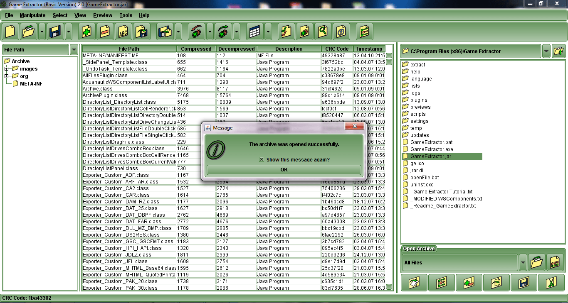568x303 pixels.
Task: Click the table view grid toolbar icon
Action: coord(255,31)
